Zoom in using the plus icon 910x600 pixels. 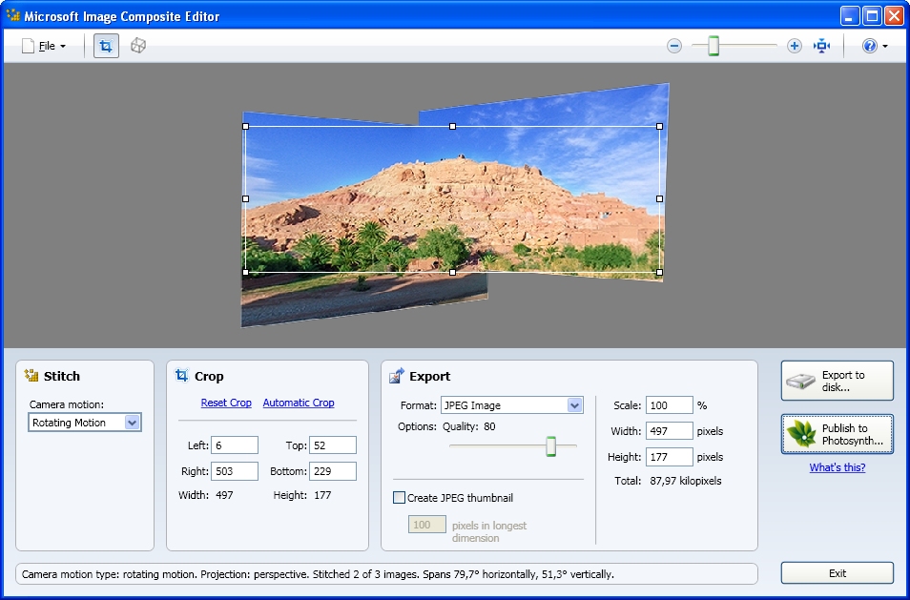(795, 45)
